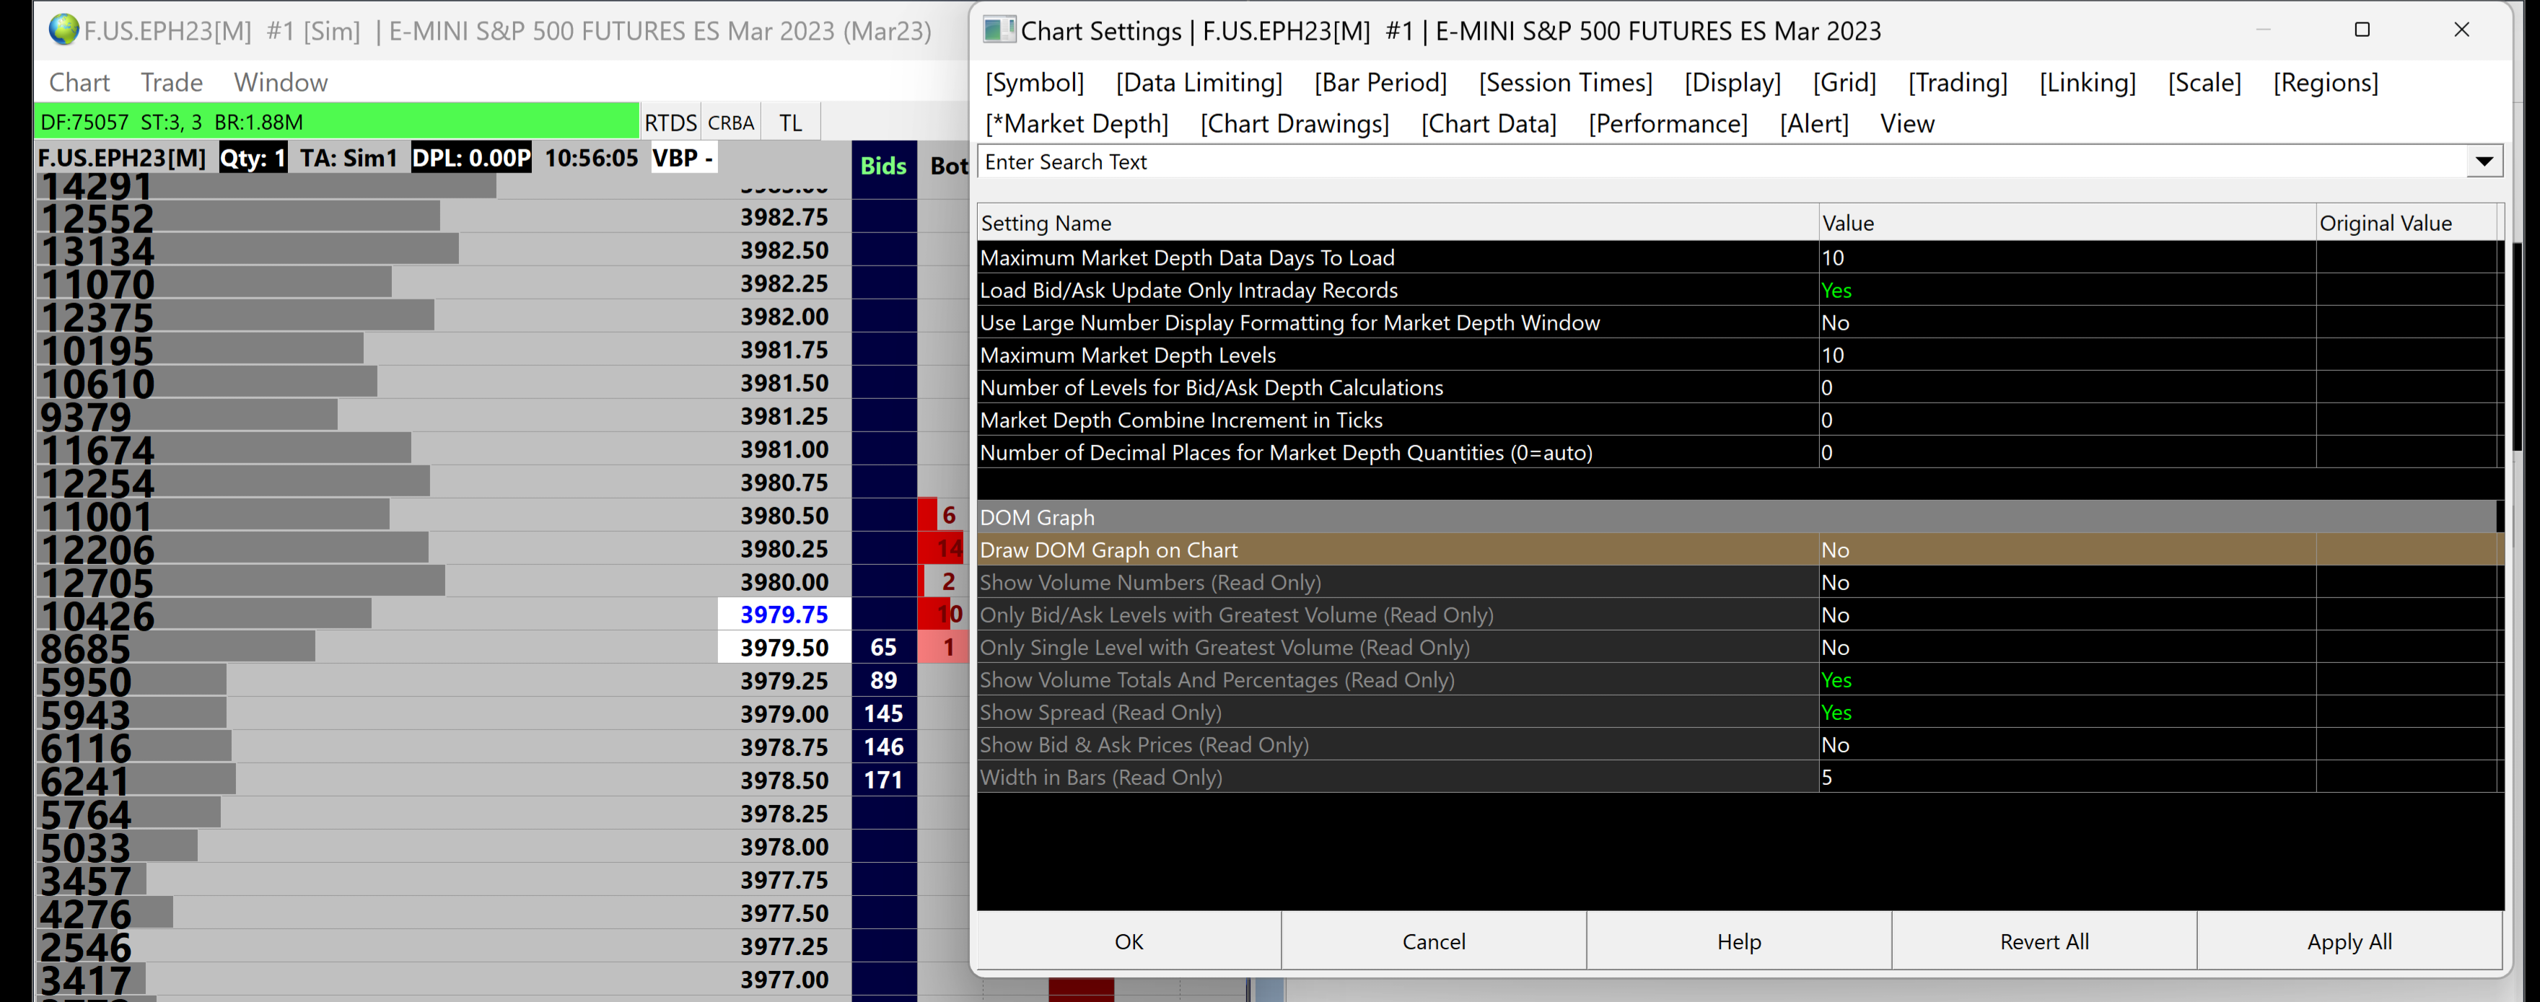Click the Apply All button
The image size is (2540, 1002).
(x=2349, y=942)
